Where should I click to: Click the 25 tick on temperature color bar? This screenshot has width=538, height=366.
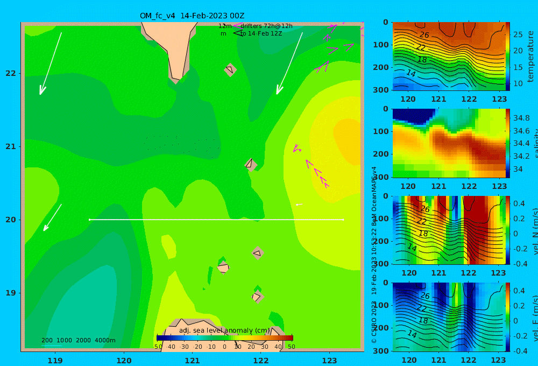[518, 34]
